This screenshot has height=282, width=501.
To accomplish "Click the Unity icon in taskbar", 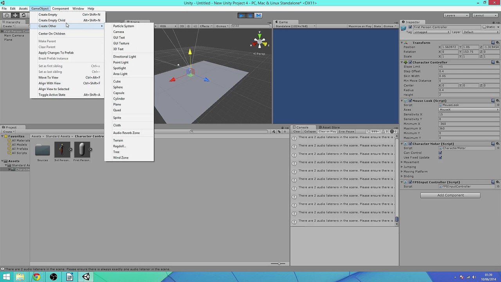I will pyautogui.click(x=86, y=277).
